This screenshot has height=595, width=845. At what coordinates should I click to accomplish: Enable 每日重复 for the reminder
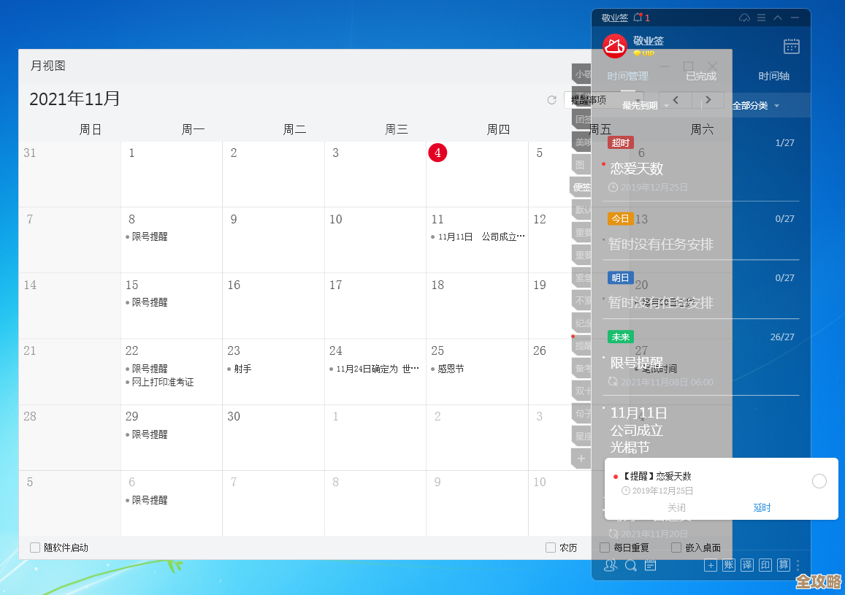tap(605, 547)
